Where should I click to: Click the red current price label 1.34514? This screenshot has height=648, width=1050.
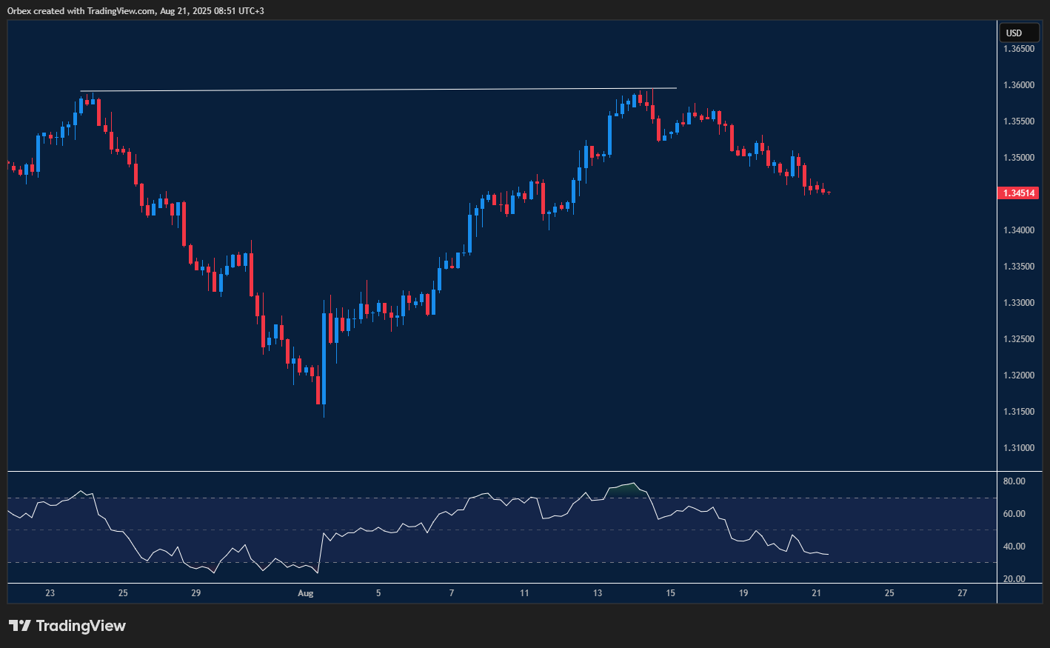1019,193
